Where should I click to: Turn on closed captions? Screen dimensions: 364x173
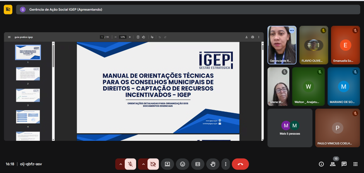pyautogui.click(x=197, y=164)
